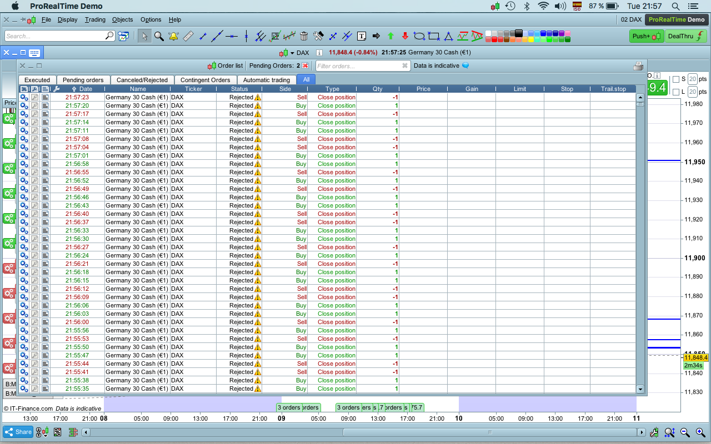
Task: Cancel pending orders with red X
Action: pos(305,65)
